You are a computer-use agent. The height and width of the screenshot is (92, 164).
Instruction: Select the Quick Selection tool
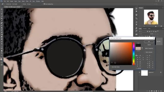pos(2,16)
